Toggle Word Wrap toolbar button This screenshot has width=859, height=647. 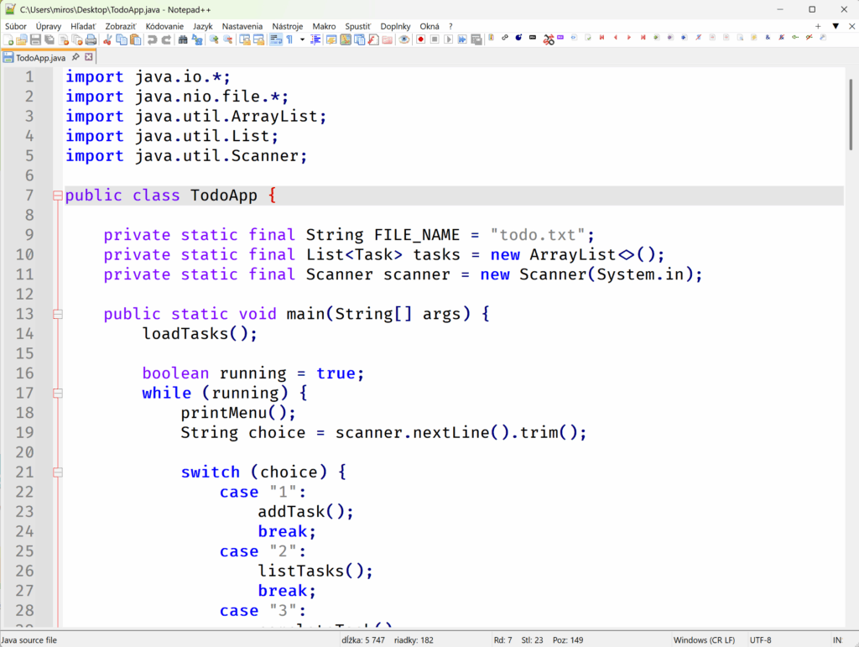tap(275, 39)
